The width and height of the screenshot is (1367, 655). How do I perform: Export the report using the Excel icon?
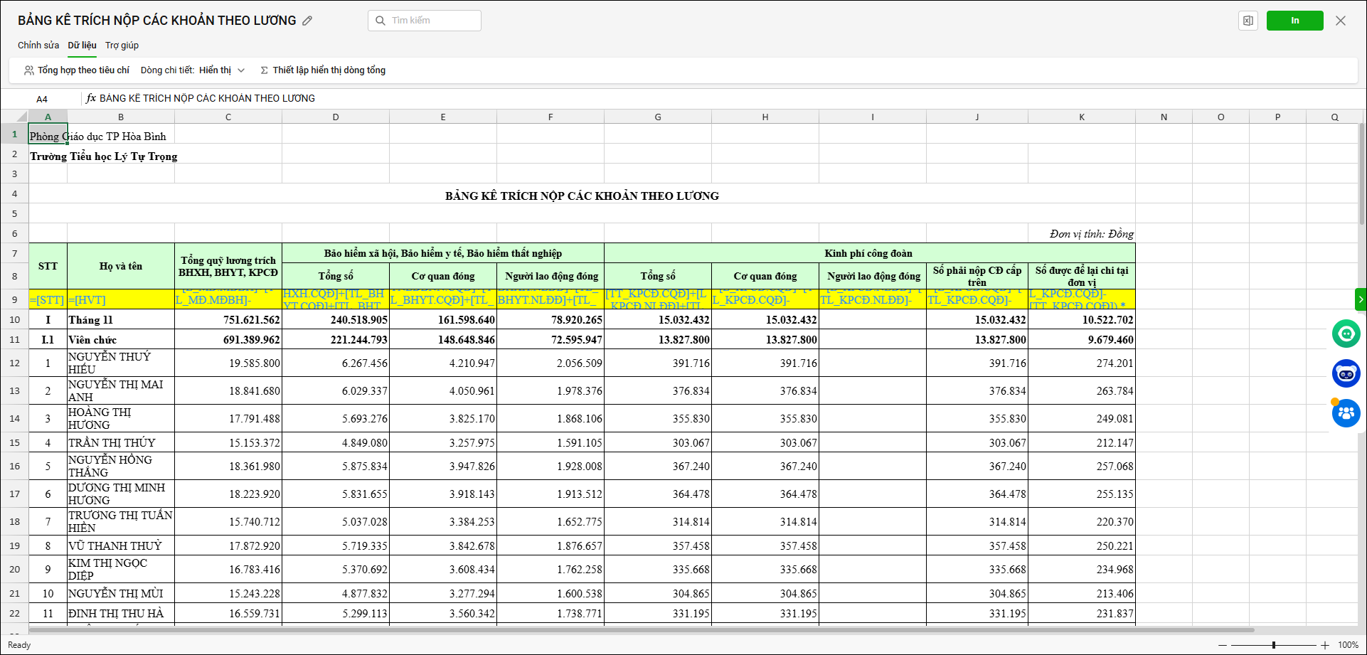(1248, 21)
